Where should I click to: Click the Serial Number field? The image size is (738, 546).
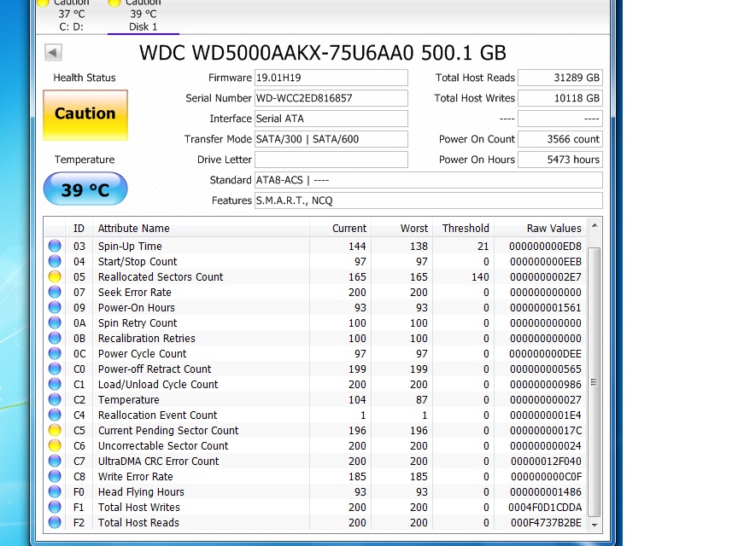tap(331, 98)
